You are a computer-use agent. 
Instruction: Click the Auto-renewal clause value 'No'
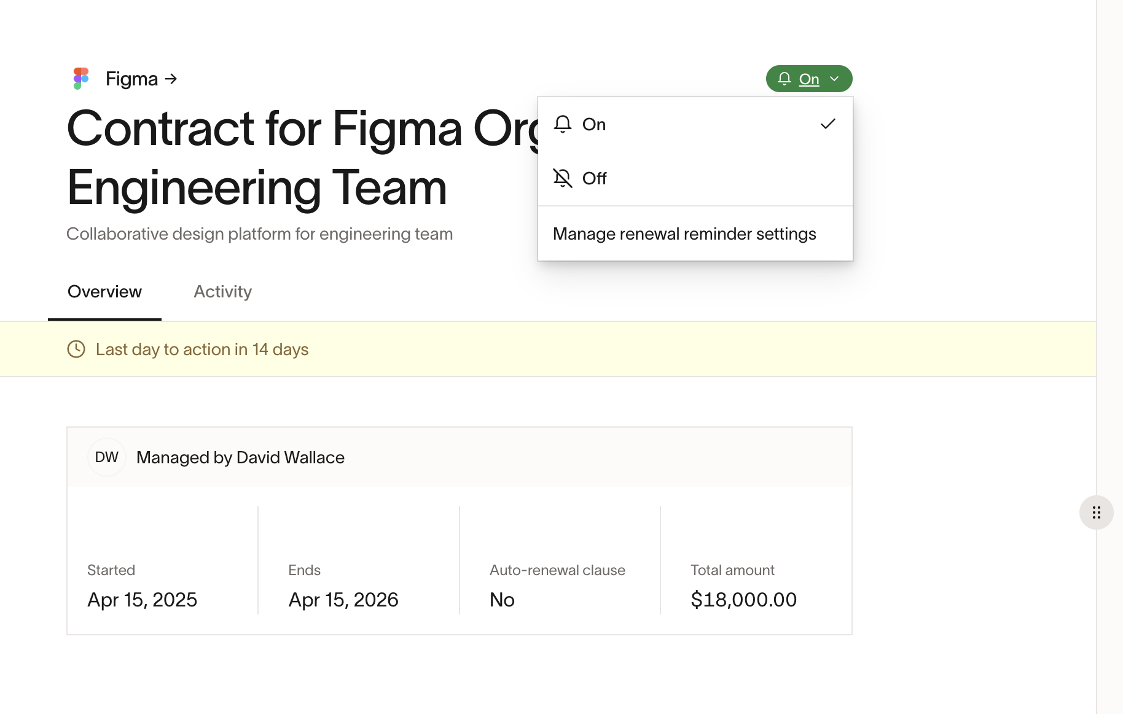(x=502, y=600)
